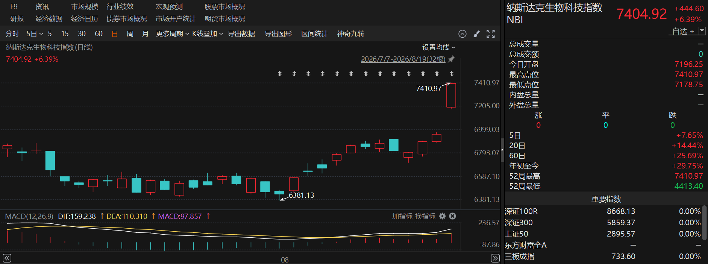Image resolution: width=708 pixels, height=264 pixels.
Task: Open 股票市场概况 stock market overview
Action: (225, 7)
